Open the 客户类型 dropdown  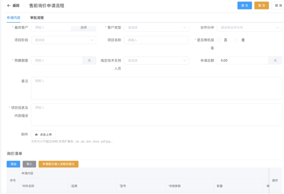[157, 27]
